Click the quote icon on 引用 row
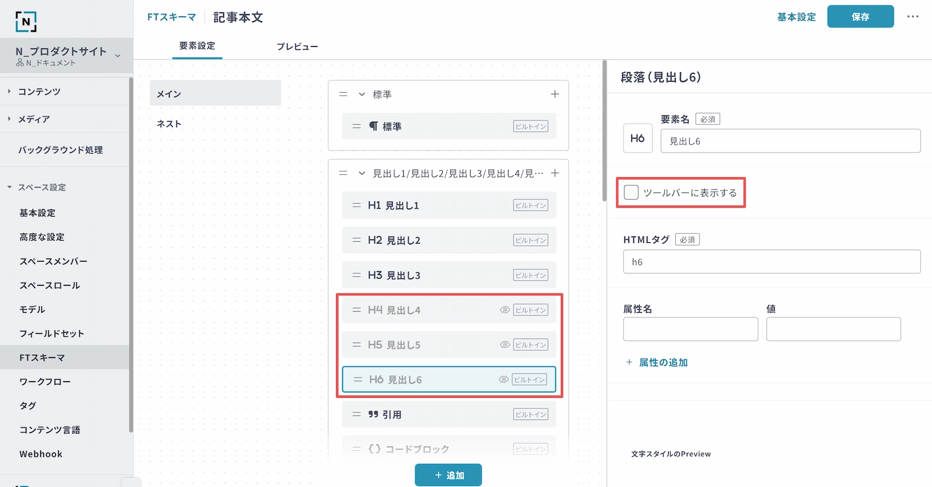The height and width of the screenshot is (487, 932). coord(373,415)
